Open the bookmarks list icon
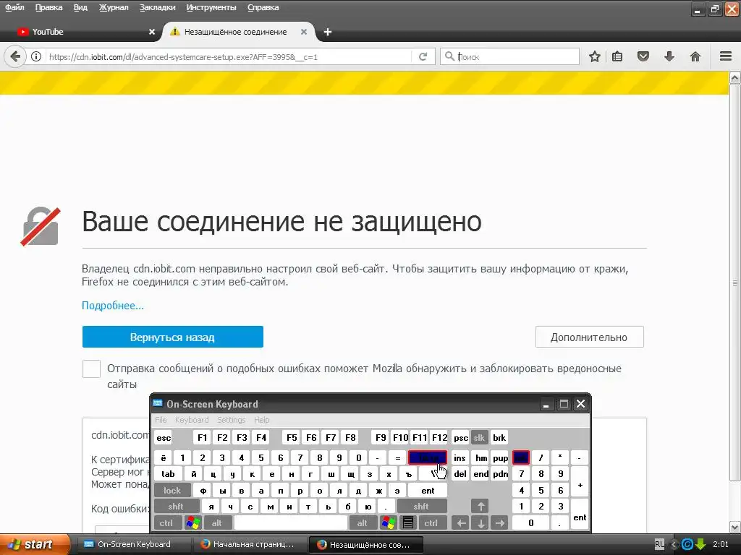 [x=617, y=56]
